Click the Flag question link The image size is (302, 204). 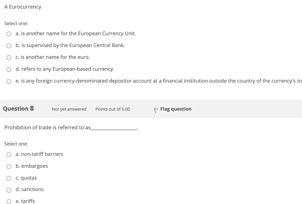pos(175,109)
